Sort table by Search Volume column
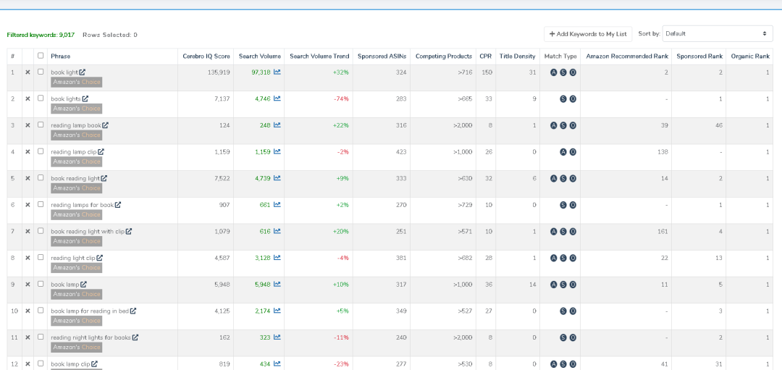This screenshot has width=782, height=370. 259,56
